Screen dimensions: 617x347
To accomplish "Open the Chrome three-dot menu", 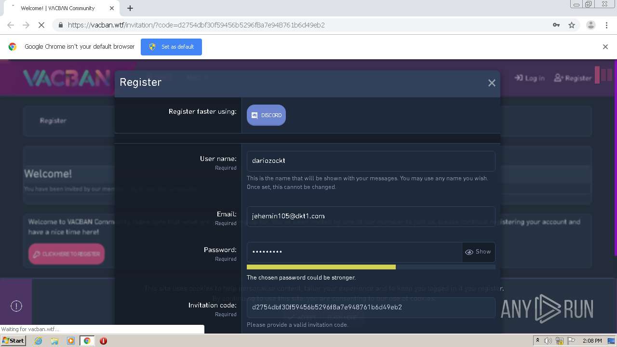I will tap(606, 25).
